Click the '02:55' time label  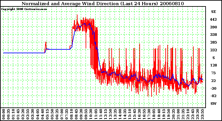[28, 114]
